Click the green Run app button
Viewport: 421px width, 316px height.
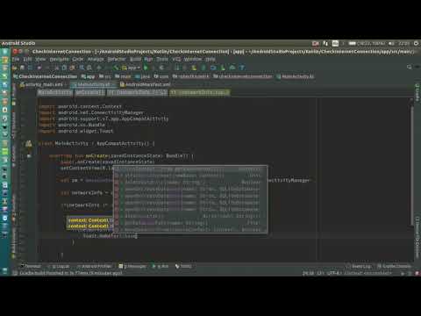click(x=146, y=68)
